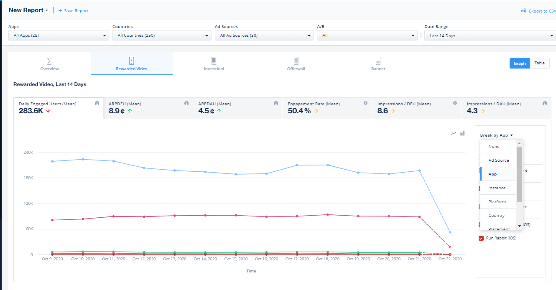
Task: Click the Save Report link
Action: (x=73, y=10)
